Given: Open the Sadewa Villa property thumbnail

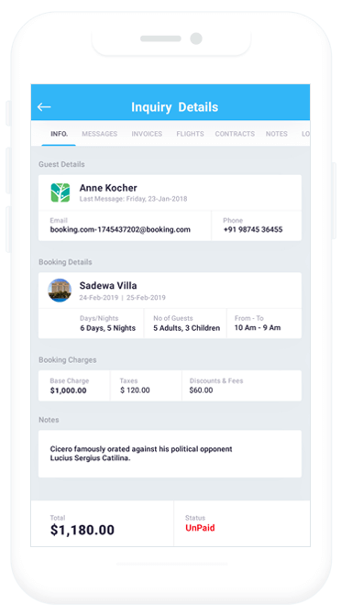Looking at the screenshot, I should (60, 291).
